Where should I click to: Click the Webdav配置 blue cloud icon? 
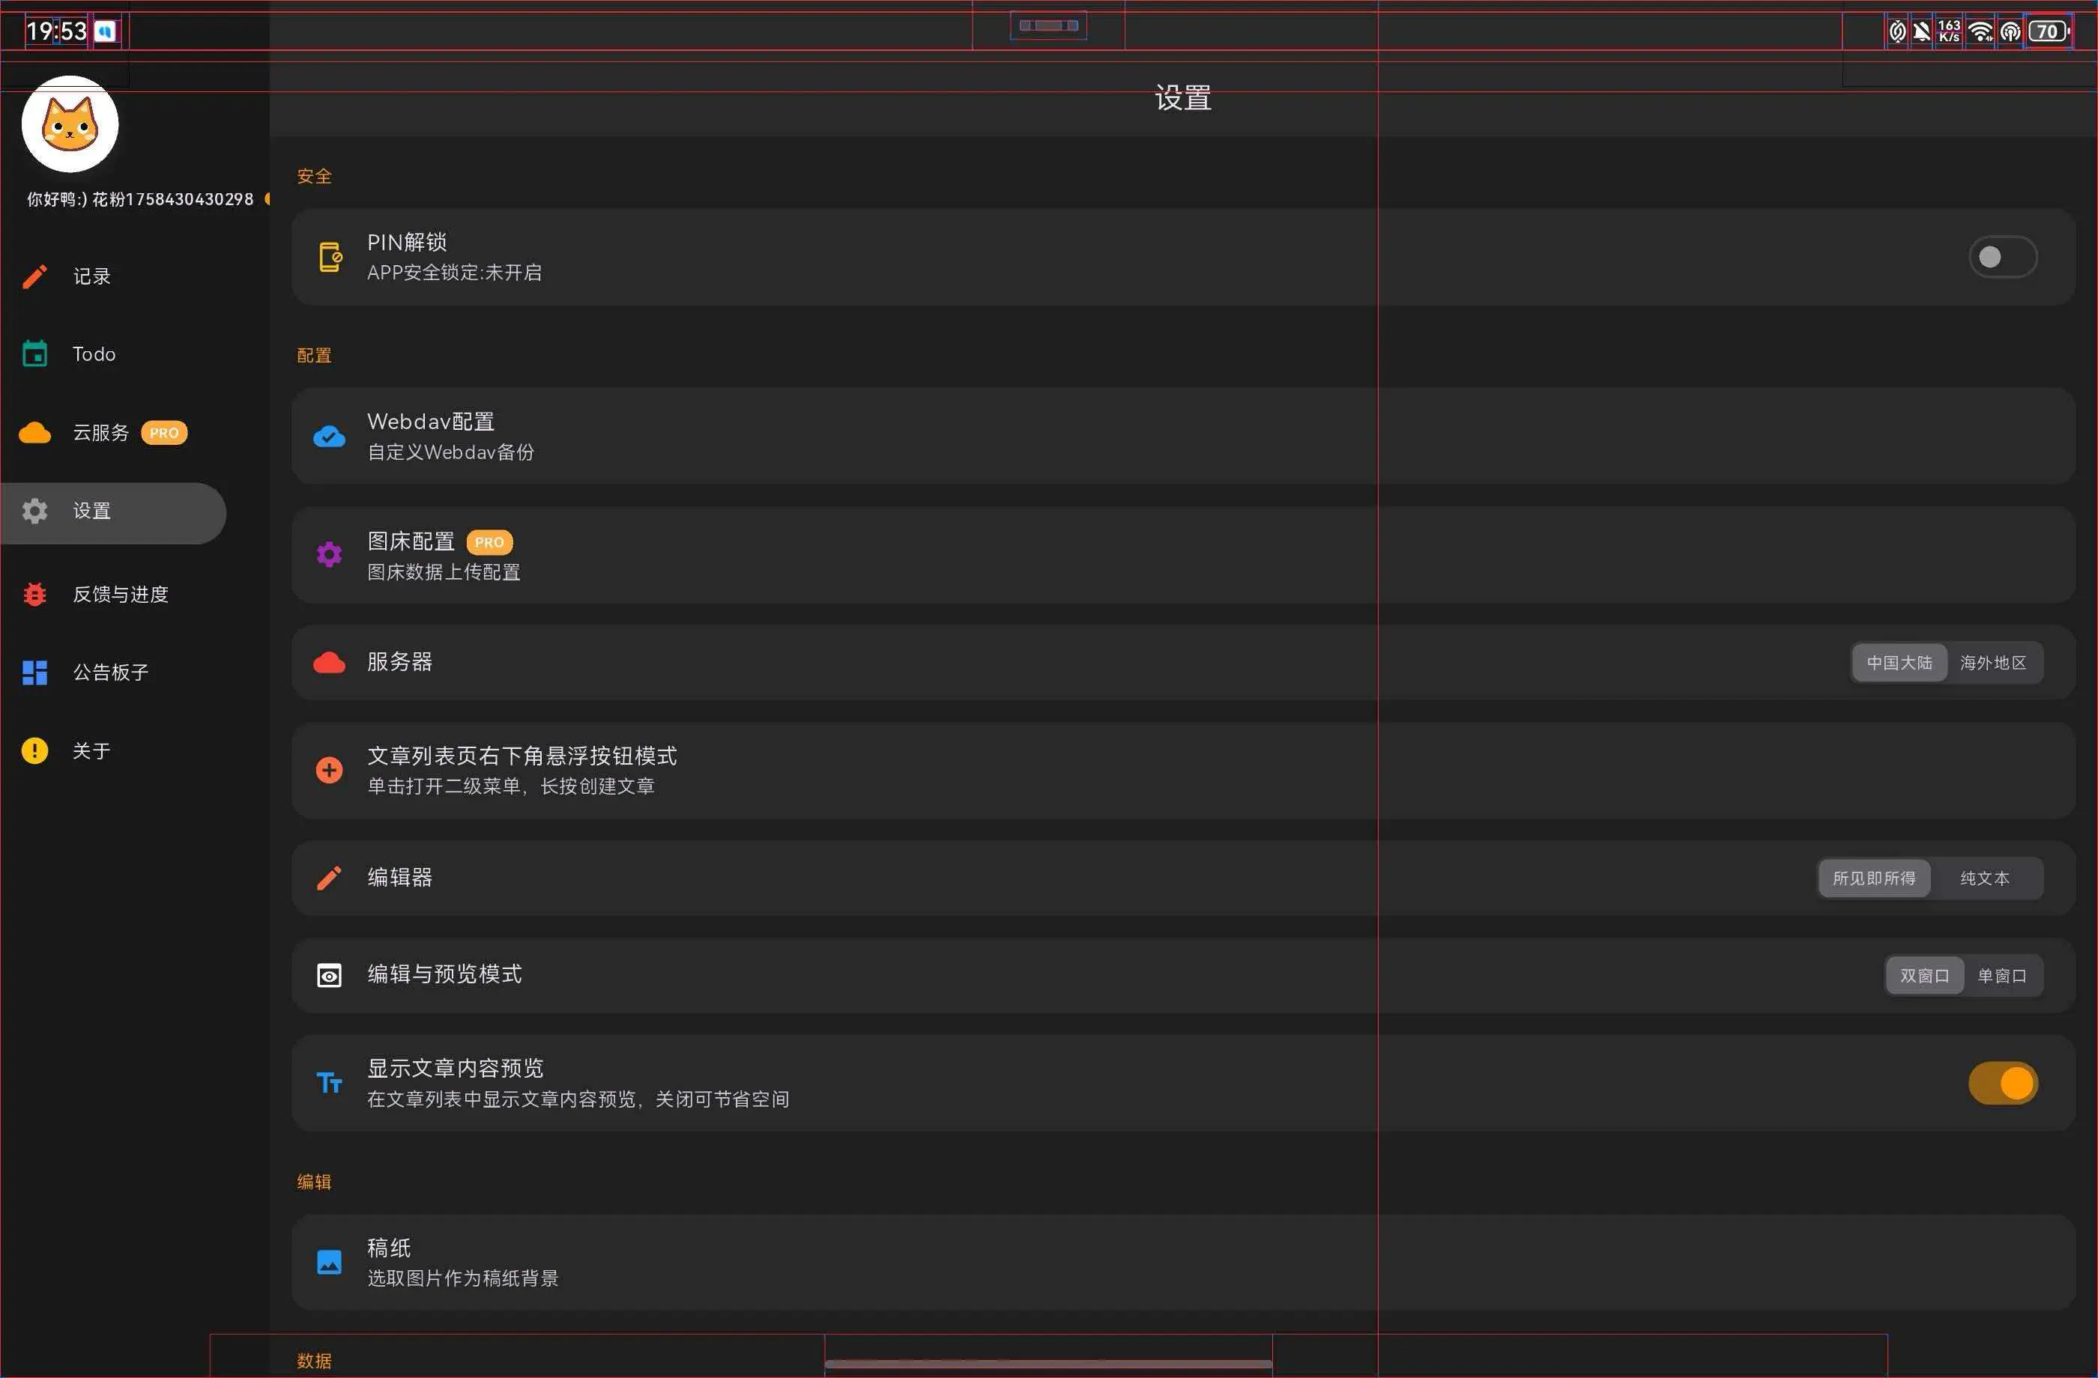tap(329, 436)
